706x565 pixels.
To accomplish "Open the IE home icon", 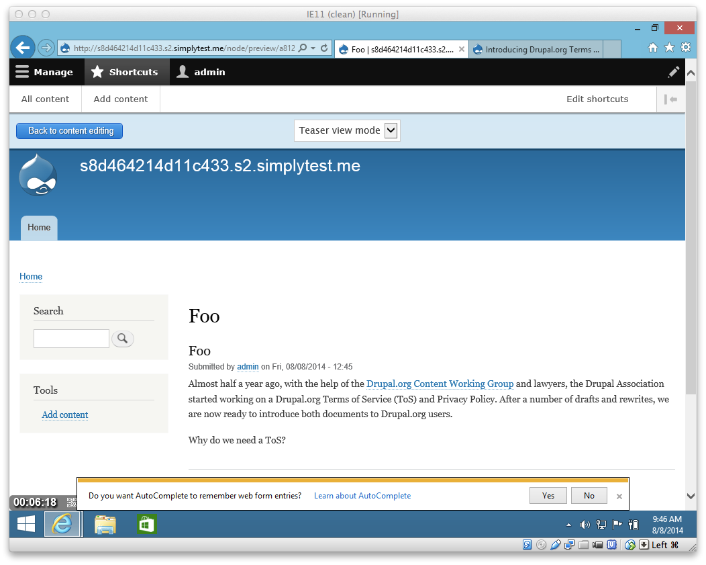I will coord(652,48).
